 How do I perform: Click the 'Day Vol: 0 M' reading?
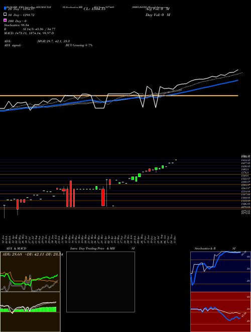point(158,15)
